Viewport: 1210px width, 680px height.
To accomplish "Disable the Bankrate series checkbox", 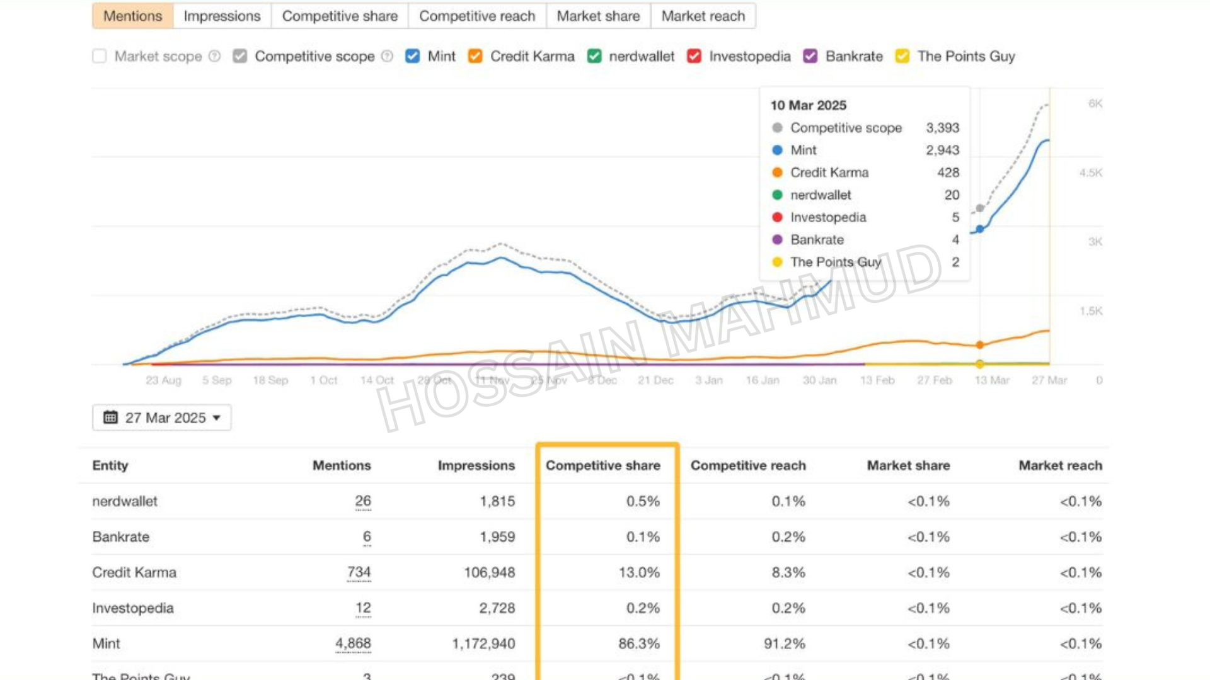I will (810, 56).
